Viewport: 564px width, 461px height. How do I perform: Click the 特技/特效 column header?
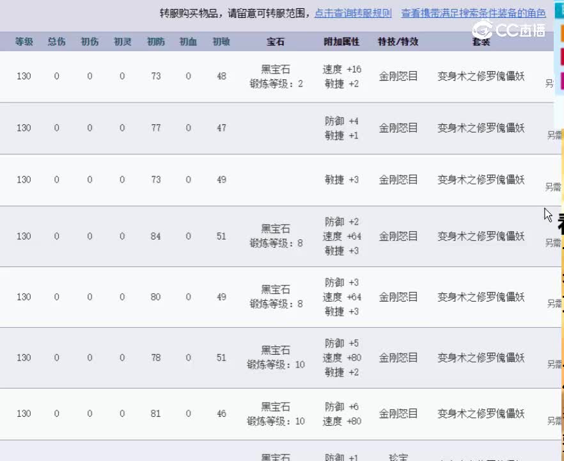pyautogui.click(x=398, y=42)
